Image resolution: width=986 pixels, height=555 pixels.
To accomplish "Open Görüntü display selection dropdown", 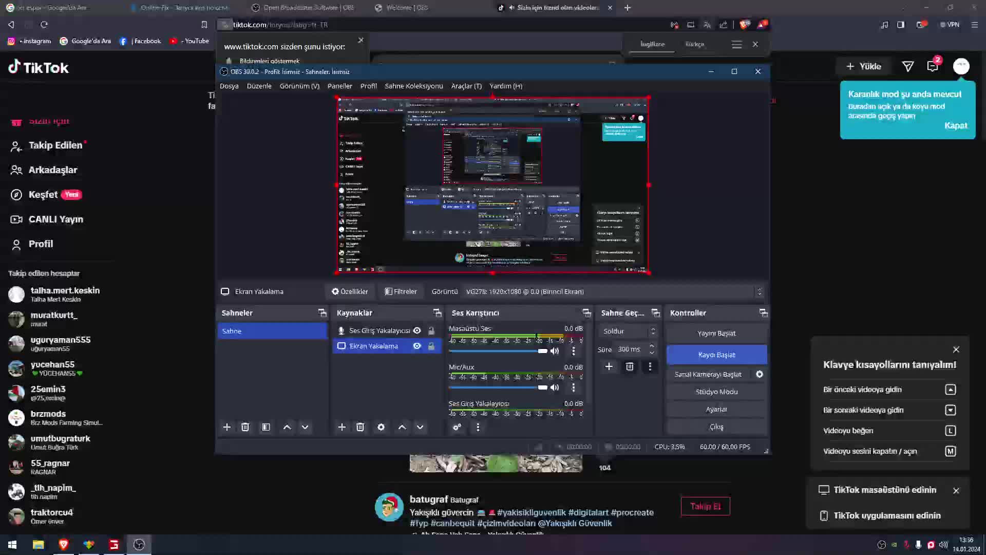I will click(x=613, y=291).
